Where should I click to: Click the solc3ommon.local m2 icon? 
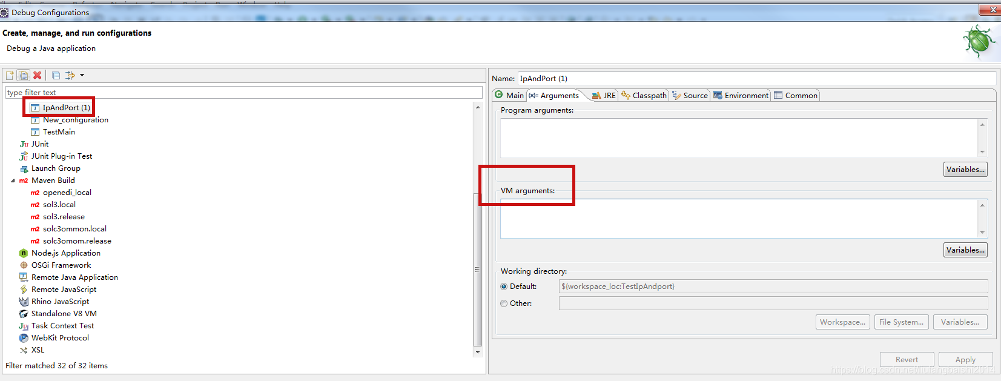[35, 229]
